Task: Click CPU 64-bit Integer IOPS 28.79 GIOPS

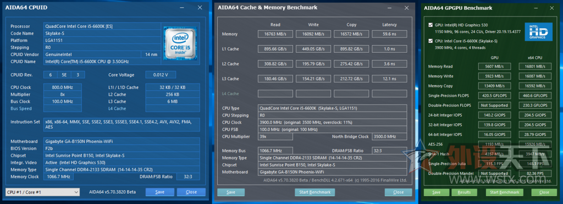Action: point(535,134)
